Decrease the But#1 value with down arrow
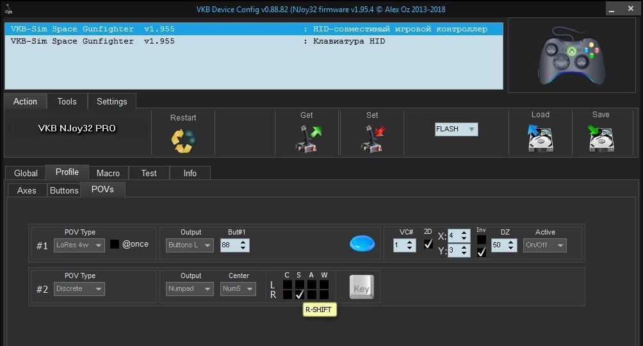This screenshot has height=346, width=643. tap(243, 249)
